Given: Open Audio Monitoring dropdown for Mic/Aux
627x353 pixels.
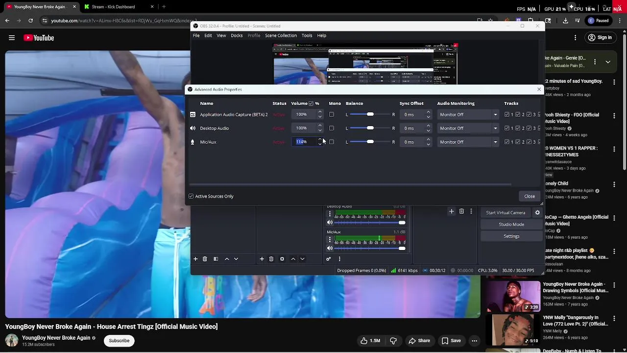Looking at the screenshot, I should coord(468,142).
